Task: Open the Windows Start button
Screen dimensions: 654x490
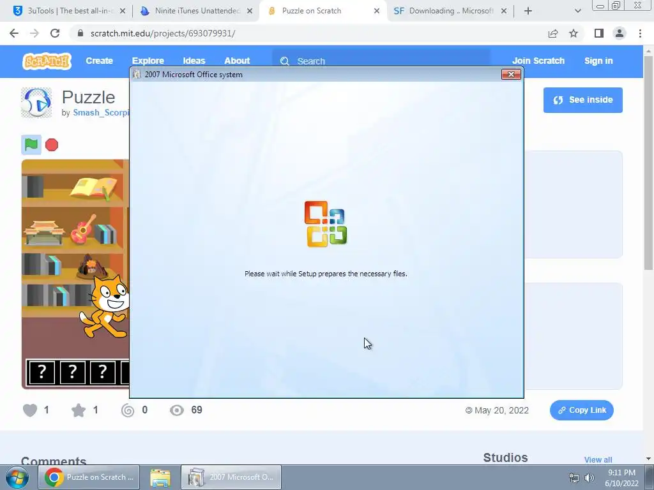Action: (17, 477)
